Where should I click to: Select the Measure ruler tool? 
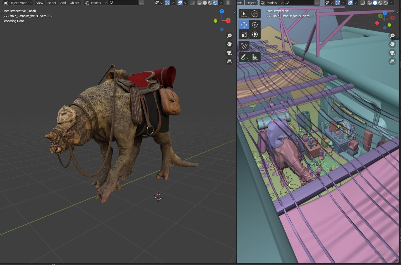(x=255, y=57)
